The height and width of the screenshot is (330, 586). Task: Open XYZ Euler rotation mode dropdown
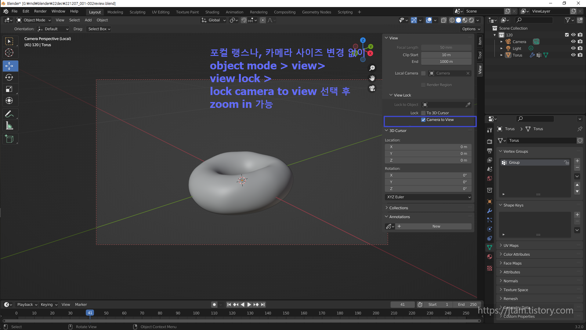[428, 197]
